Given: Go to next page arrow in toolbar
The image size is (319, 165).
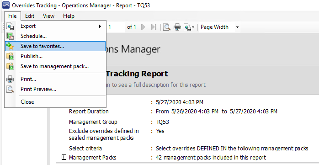Looking at the screenshot, I should pyautogui.click(x=143, y=27).
